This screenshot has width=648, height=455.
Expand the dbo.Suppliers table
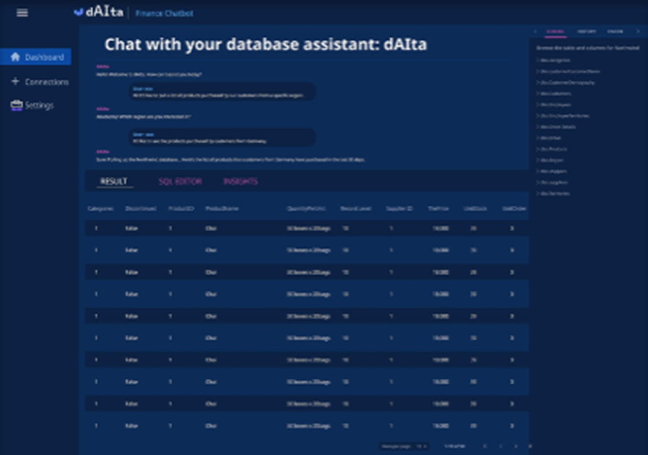(552, 182)
